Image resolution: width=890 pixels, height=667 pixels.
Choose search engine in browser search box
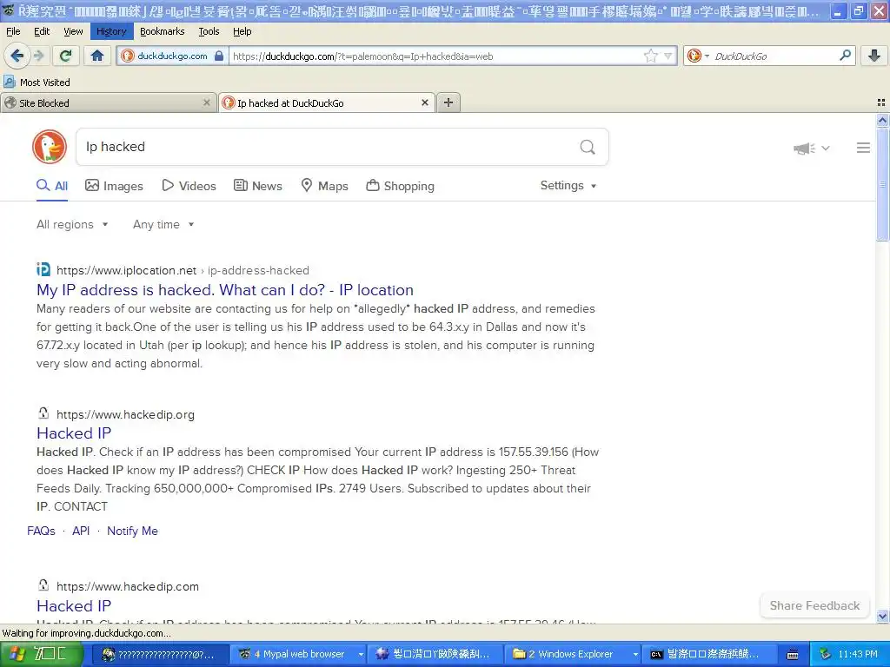coord(698,56)
